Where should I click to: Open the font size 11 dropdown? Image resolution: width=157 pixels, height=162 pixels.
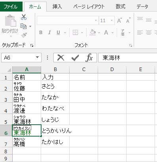point(112,21)
